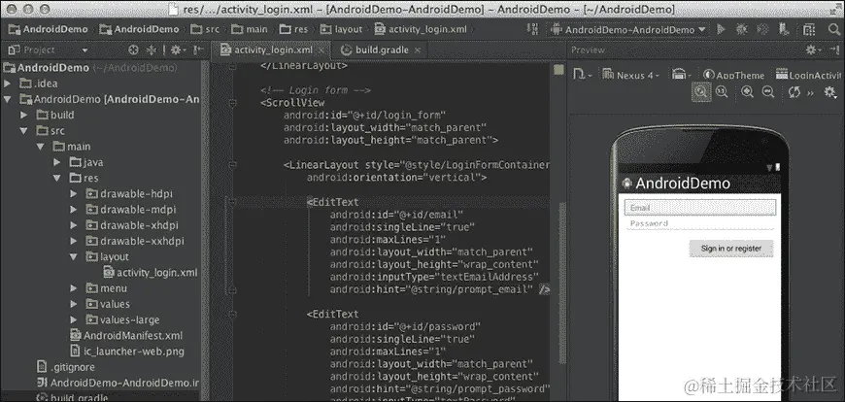Click Zoom to Fit in Preview

tap(700, 92)
